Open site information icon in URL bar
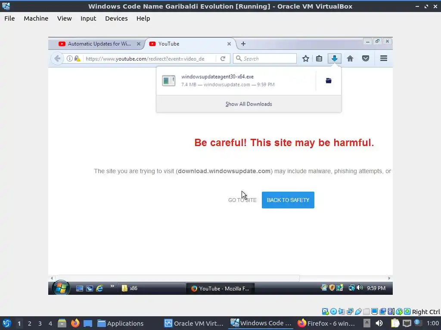 69,58
